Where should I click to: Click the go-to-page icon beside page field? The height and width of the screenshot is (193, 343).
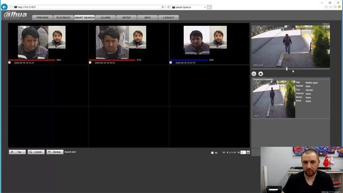coord(248,152)
